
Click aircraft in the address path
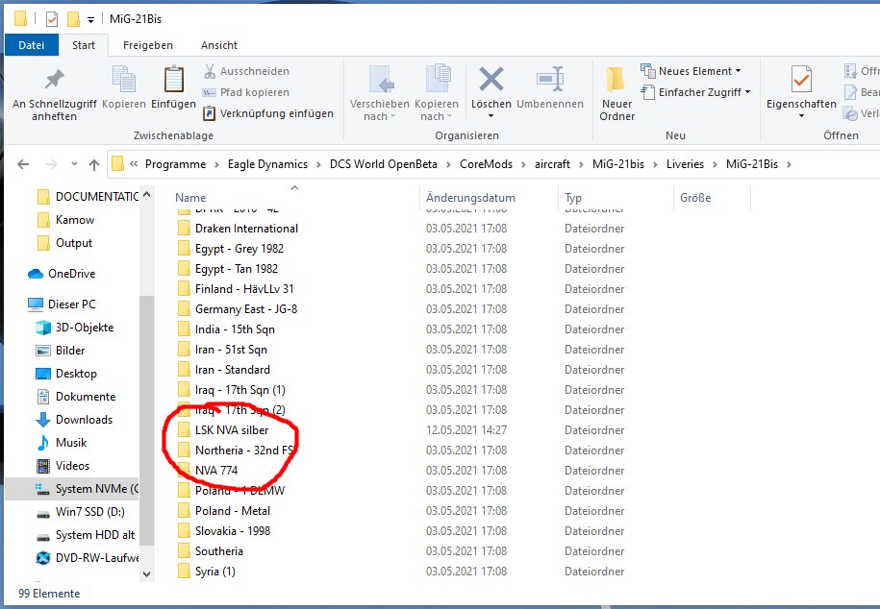tap(552, 164)
